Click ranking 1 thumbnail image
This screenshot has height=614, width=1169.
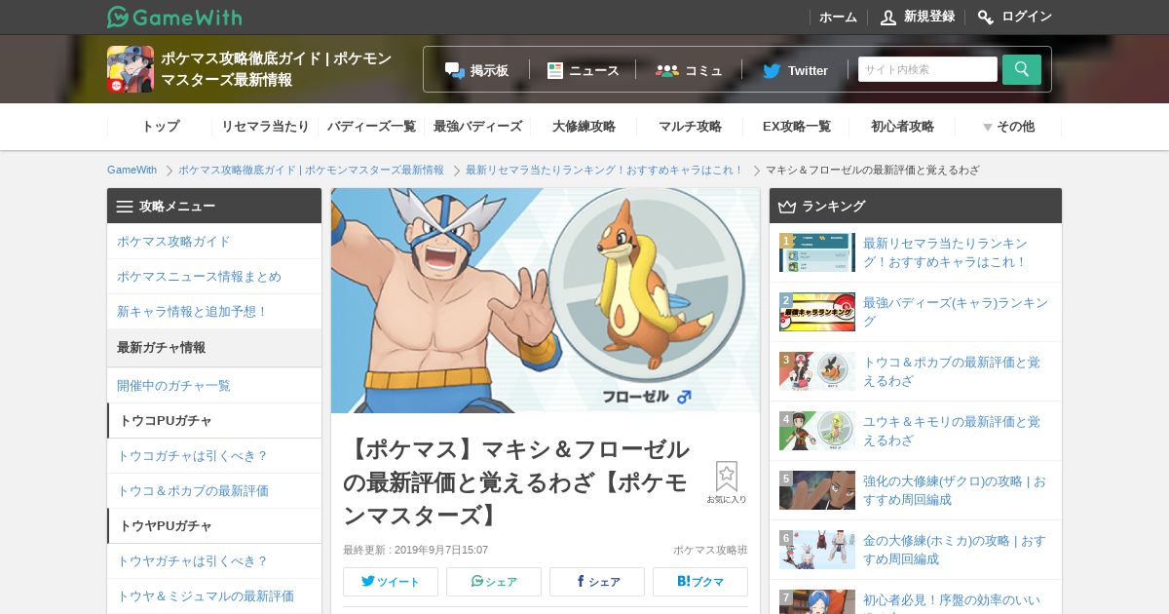click(x=817, y=252)
